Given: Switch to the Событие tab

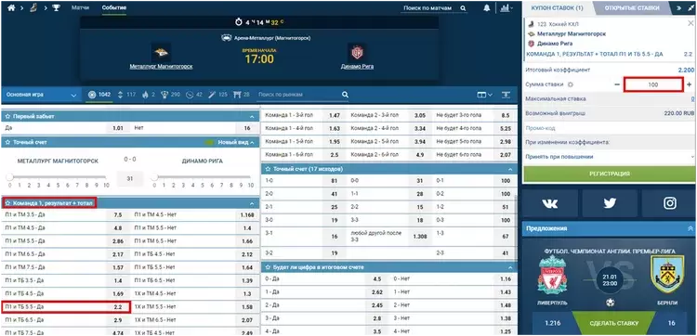Looking at the screenshot, I should point(113,8).
